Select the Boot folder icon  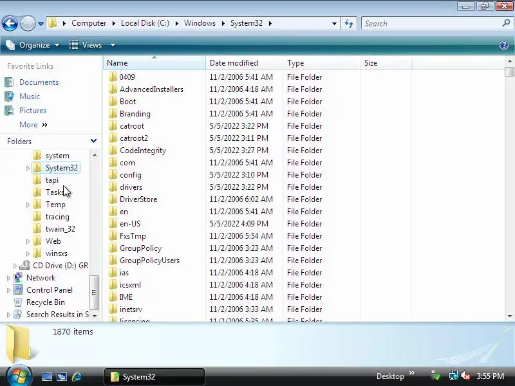pos(113,102)
